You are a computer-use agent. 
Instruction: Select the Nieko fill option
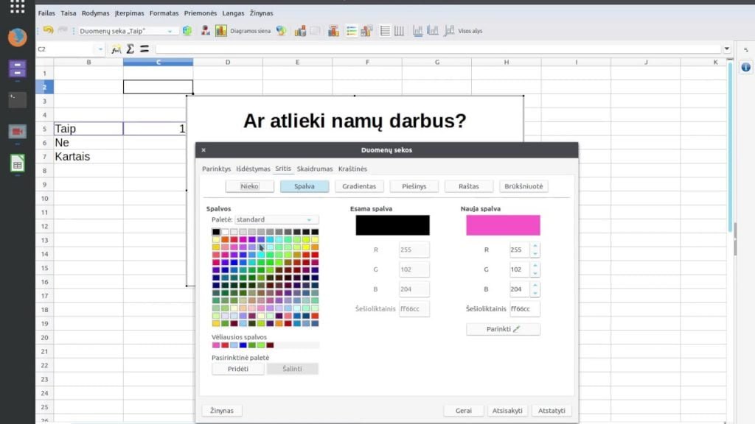249,186
